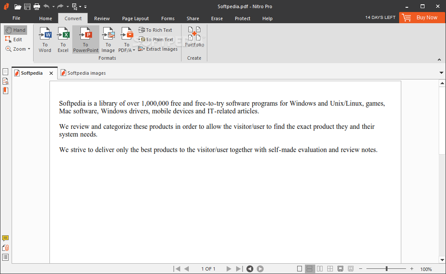
Task: Convert PDF To Excel
Action: [x=63, y=40]
